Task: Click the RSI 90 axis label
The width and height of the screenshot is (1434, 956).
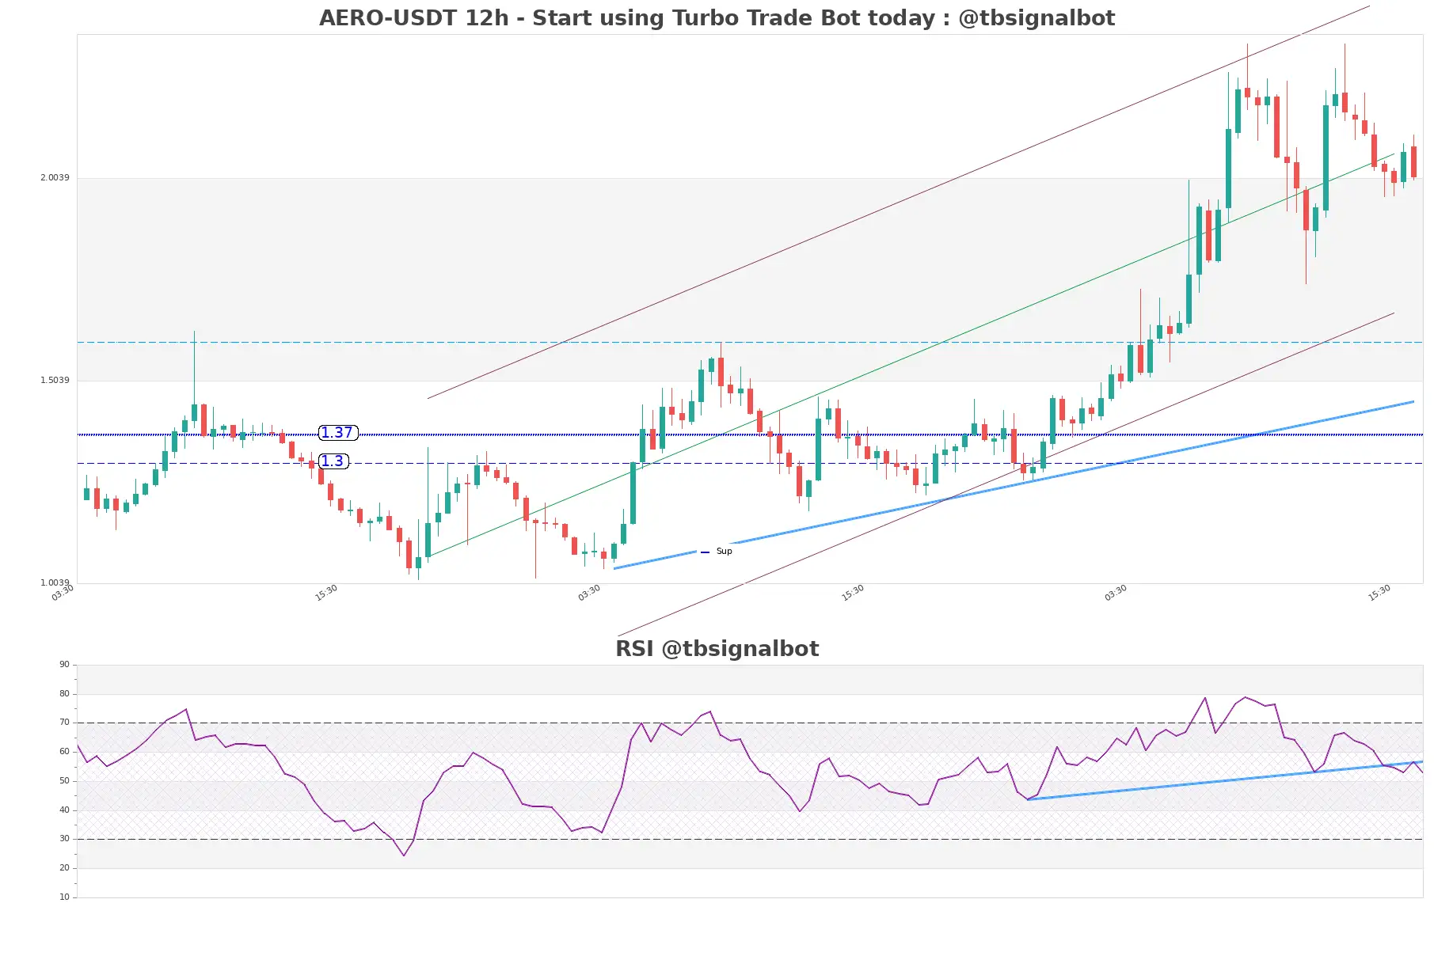Action: coord(64,665)
